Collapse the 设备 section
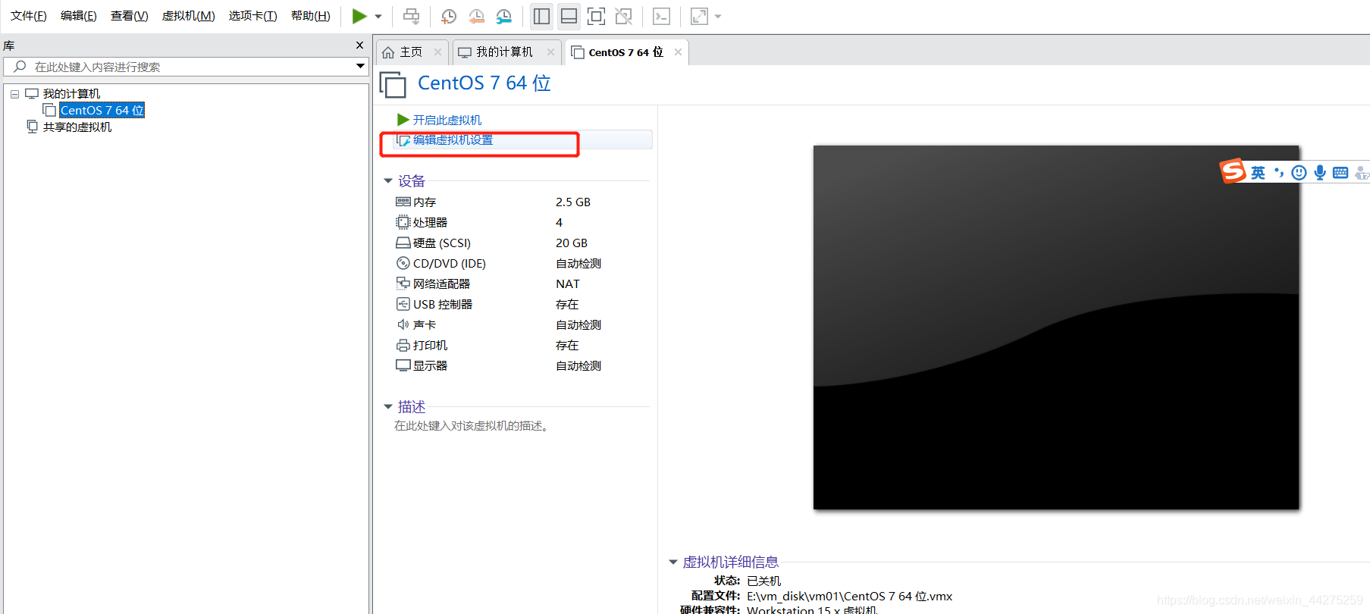 click(388, 181)
